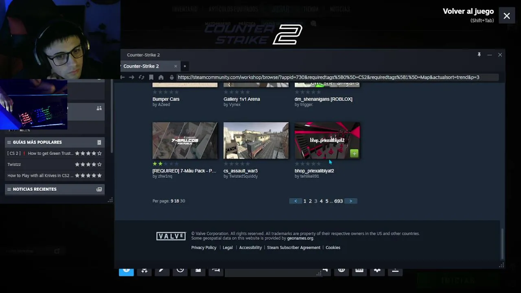Image resolution: width=521 pixels, height=293 pixels.
Task: Click the padlock site security icon
Action: 171,77
